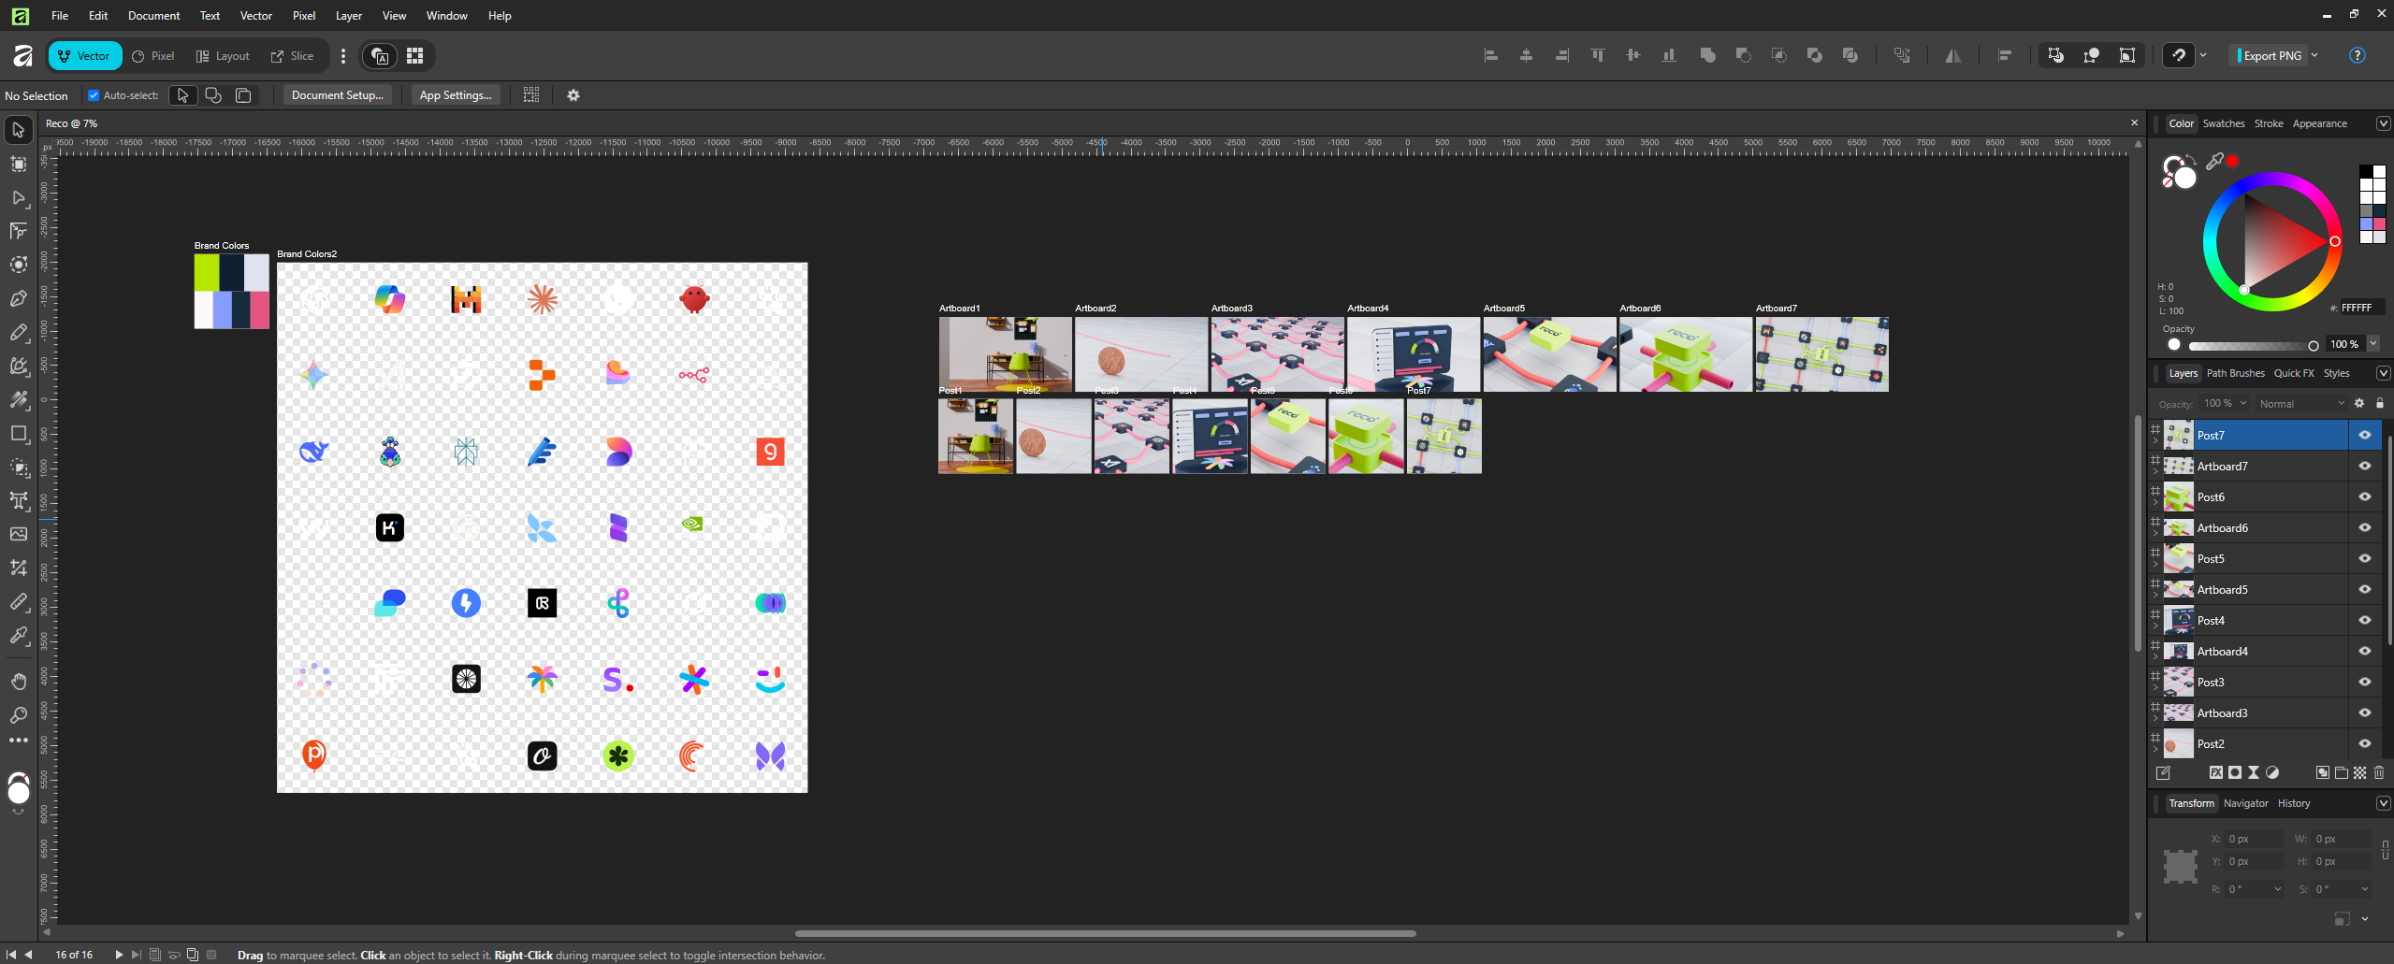2394x964 pixels.
Task: Toggle the layer lock icon
Action: point(2379,404)
